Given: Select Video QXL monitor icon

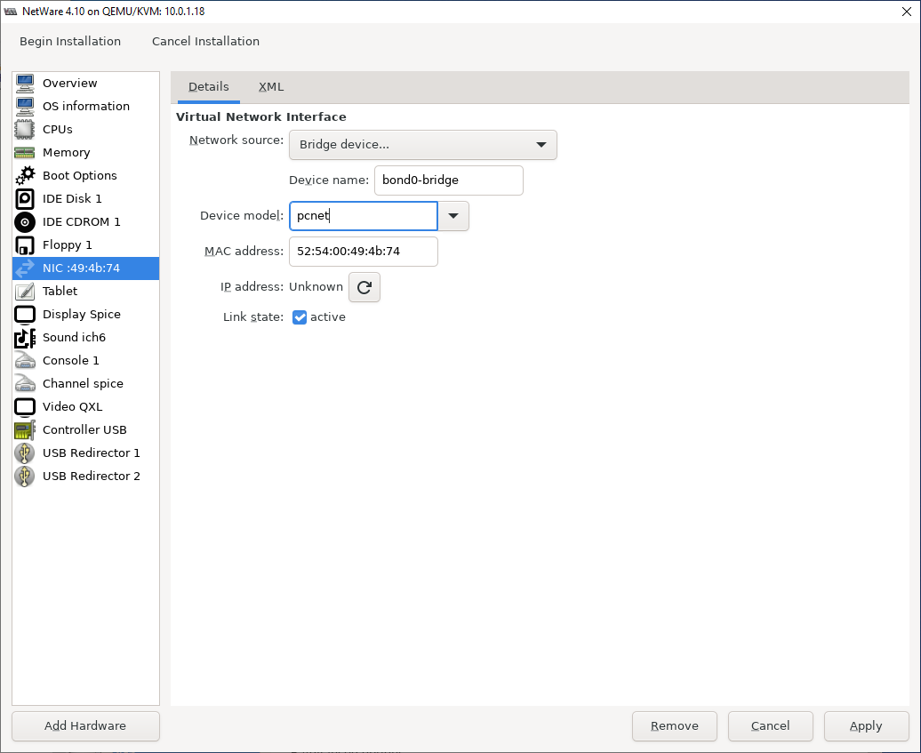Looking at the screenshot, I should coord(25,406).
